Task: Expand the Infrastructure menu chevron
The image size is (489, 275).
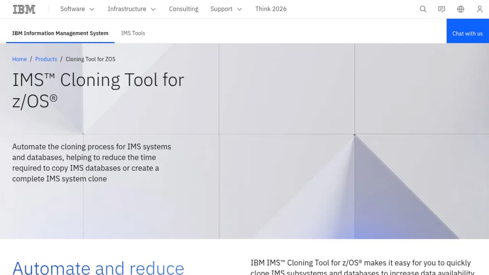Action: 153,9
